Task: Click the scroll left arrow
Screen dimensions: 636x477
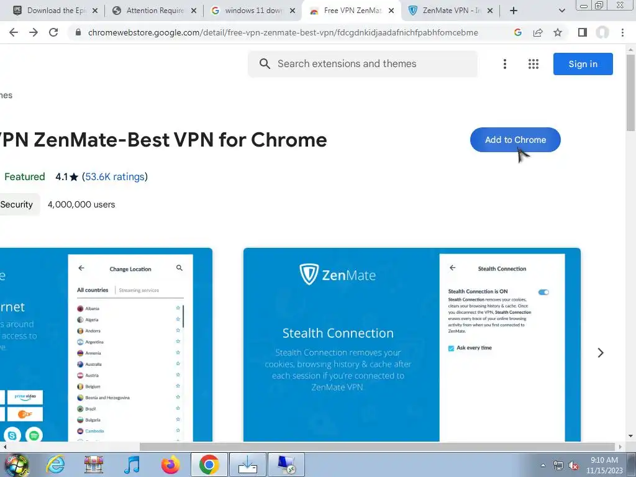Action: click(4, 447)
